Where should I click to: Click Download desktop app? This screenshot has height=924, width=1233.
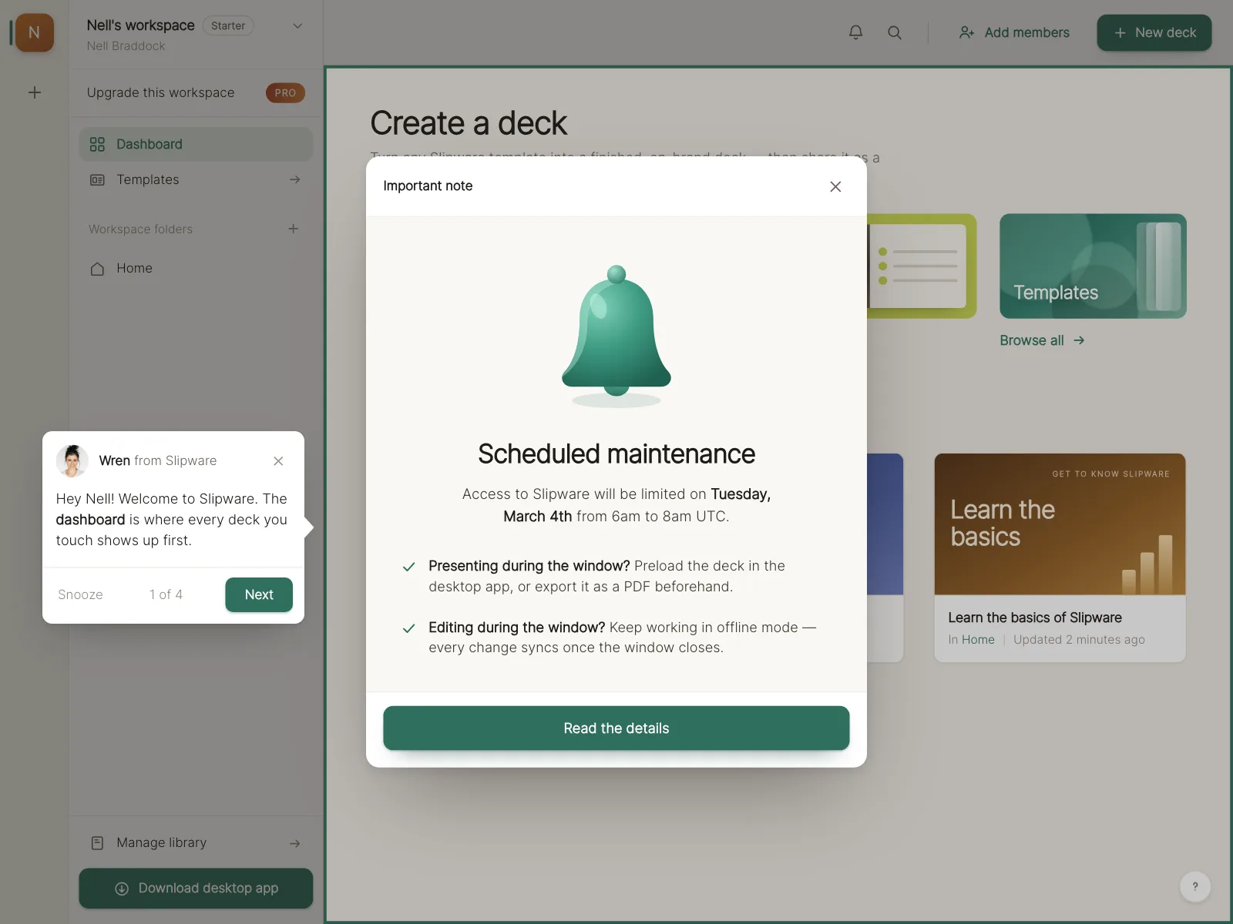click(x=196, y=888)
